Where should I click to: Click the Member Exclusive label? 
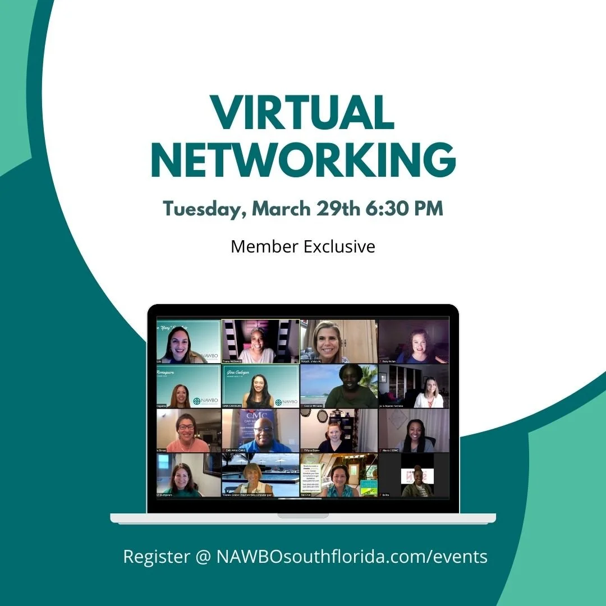point(303,247)
